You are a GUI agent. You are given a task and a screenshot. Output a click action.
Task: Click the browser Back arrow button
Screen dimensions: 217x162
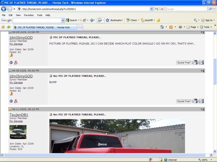click(x=4, y=9)
